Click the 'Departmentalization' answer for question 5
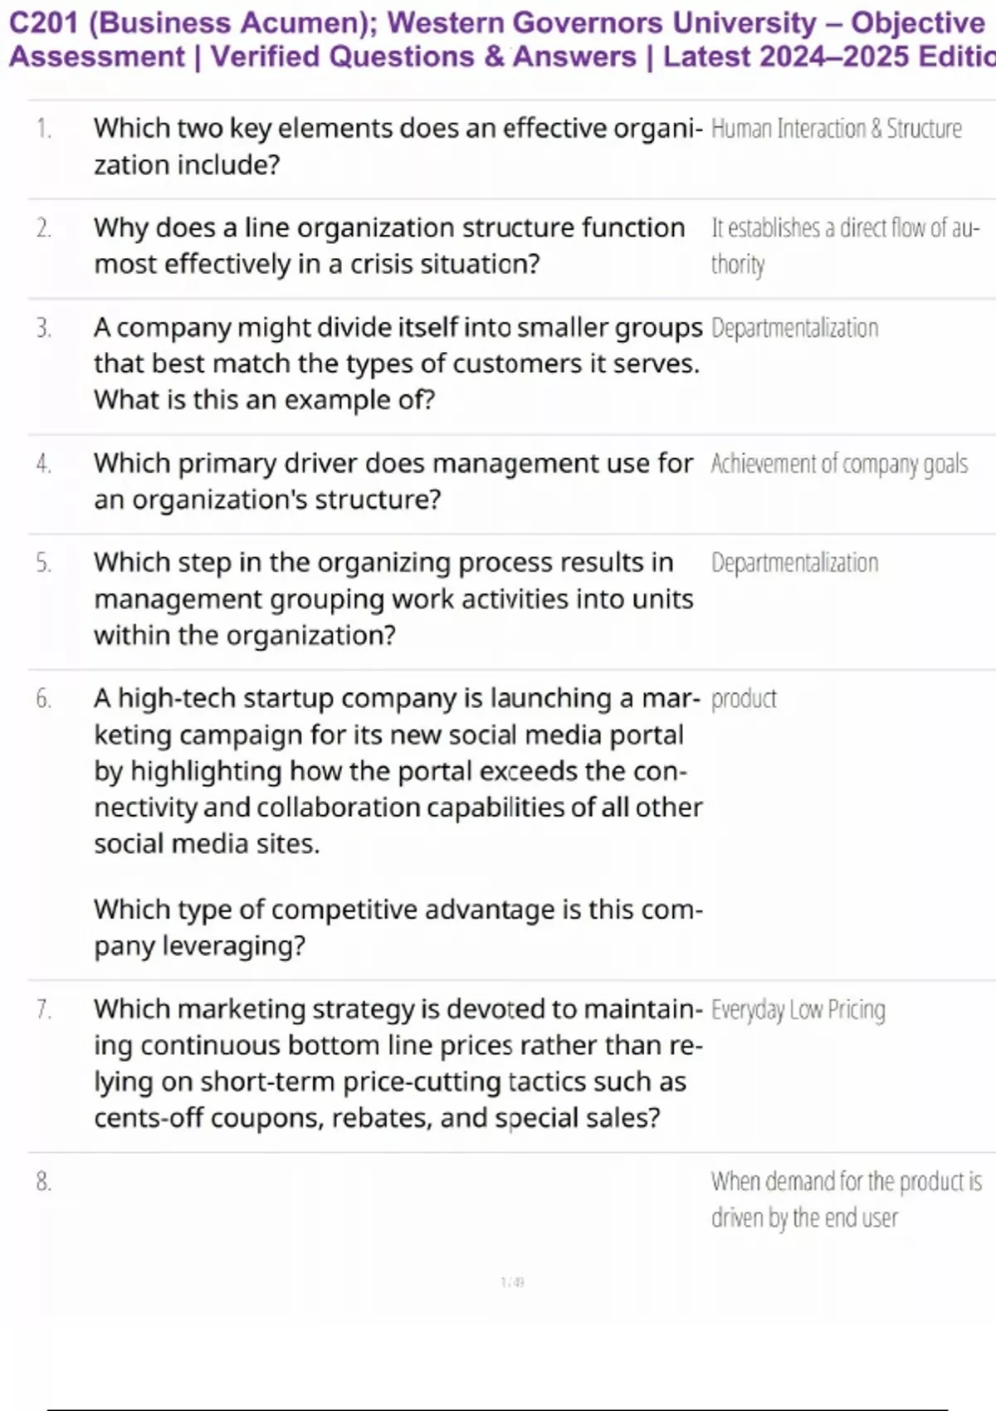The height and width of the screenshot is (1411, 996). (x=794, y=563)
